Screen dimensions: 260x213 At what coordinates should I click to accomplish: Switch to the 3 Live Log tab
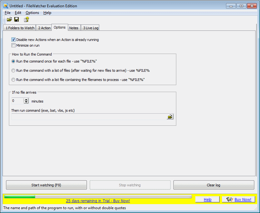[x=91, y=28]
